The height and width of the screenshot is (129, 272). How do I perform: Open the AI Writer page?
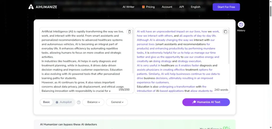128,7
